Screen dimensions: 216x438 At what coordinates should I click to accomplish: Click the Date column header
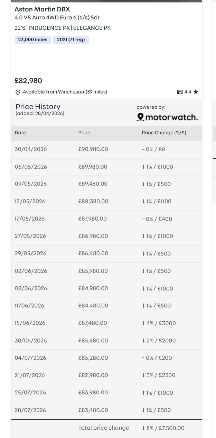pyautogui.click(x=20, y=133)
